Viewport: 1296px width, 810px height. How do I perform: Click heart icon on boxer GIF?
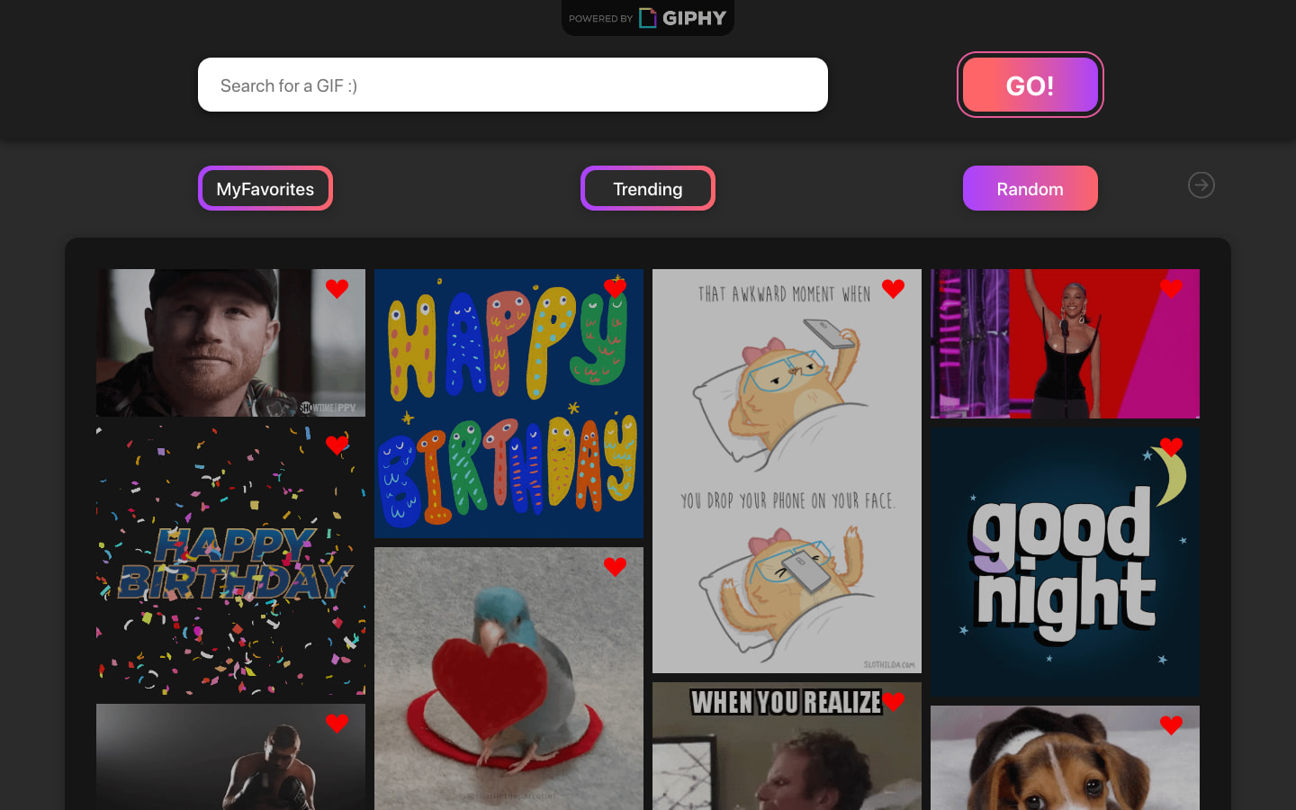(x=337, y=724)
